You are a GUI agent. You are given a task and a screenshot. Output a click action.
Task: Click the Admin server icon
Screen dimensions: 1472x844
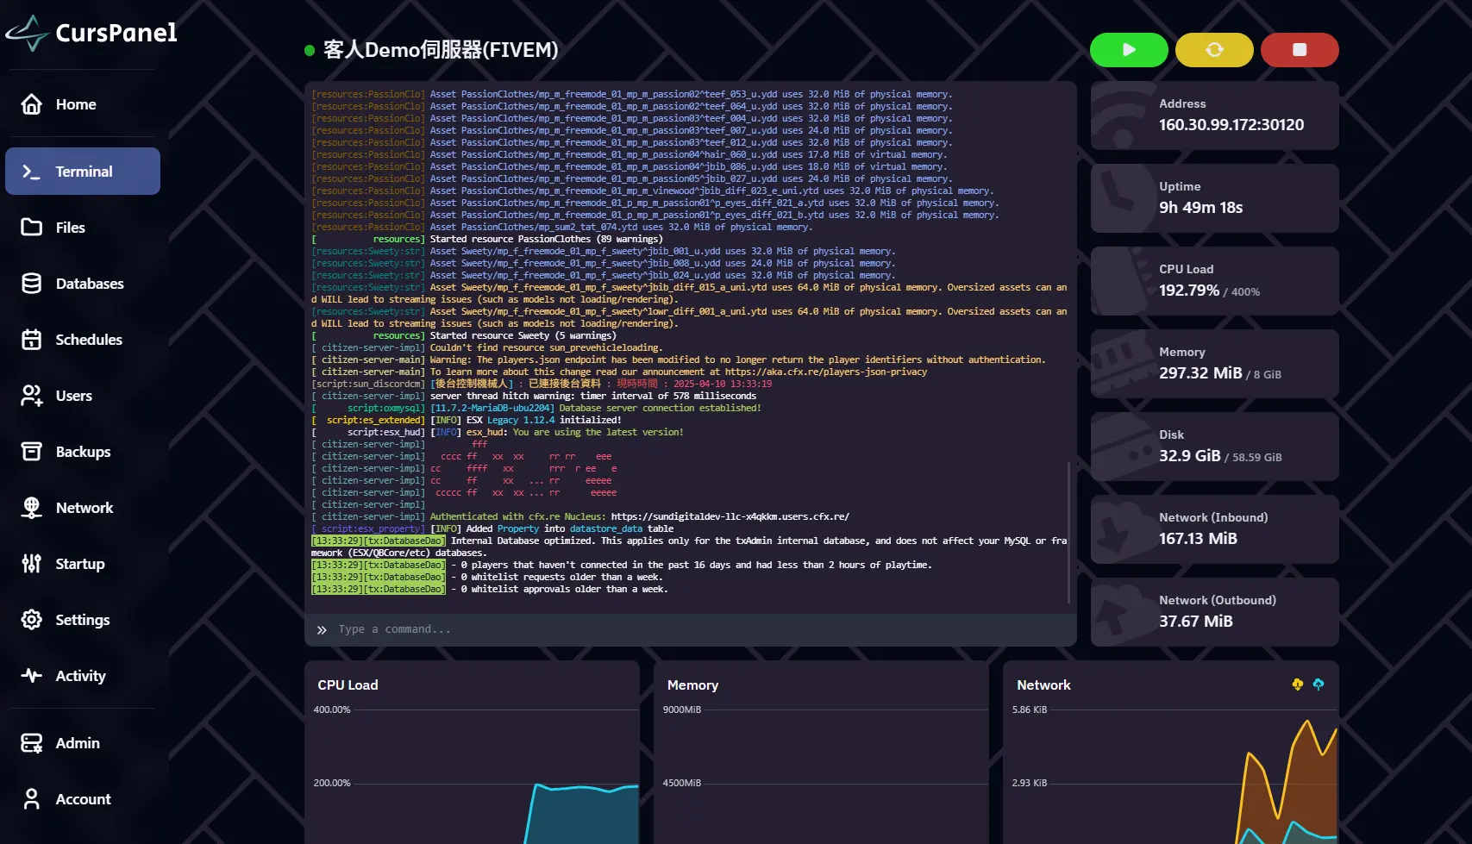[32, 743]
